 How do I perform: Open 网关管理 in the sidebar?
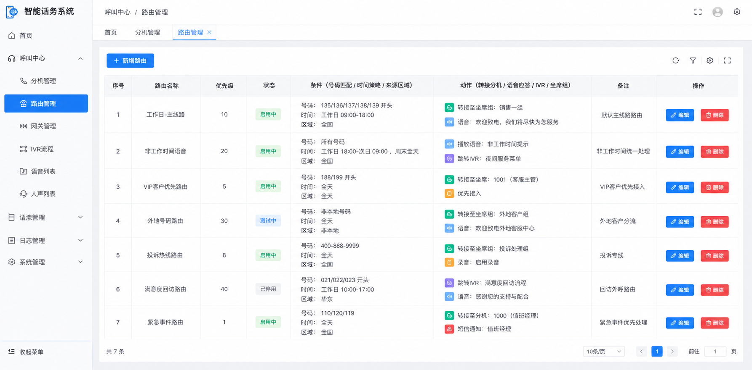(46, 126)
